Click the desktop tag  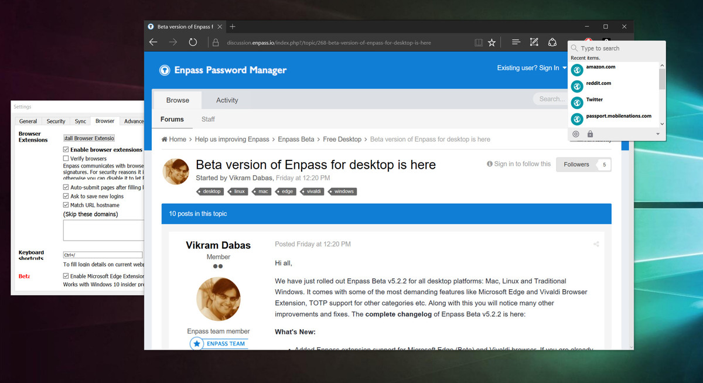point(210,191)
